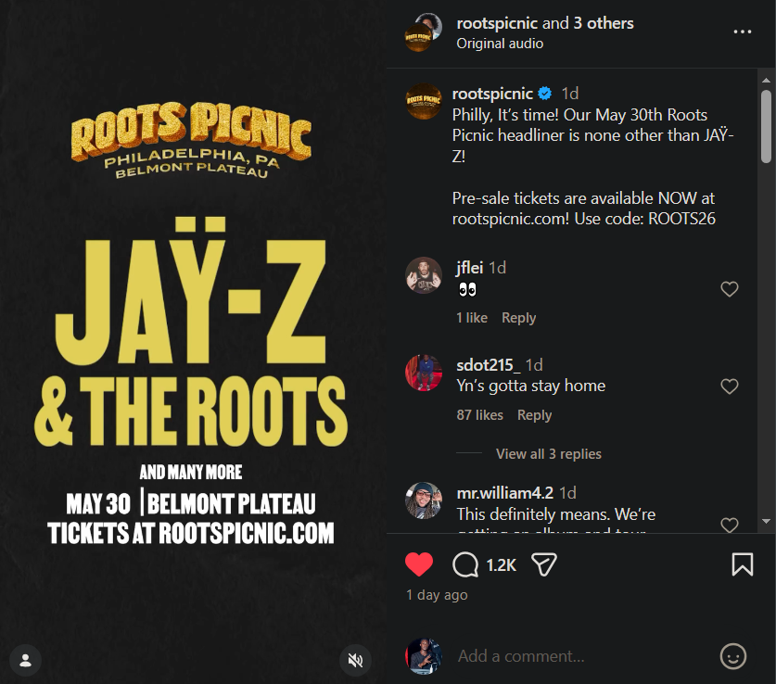
Task: Like jflei's eyes emoji comment
Action: 730,289
